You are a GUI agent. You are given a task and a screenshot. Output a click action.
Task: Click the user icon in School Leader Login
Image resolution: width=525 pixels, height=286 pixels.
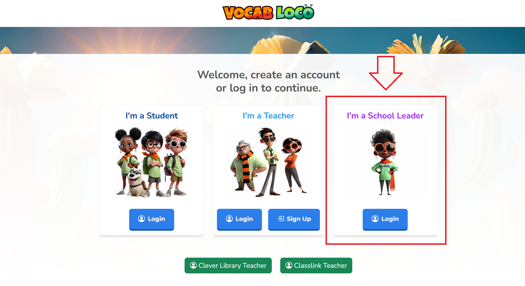pyautogui.click(x=375, y=219)
